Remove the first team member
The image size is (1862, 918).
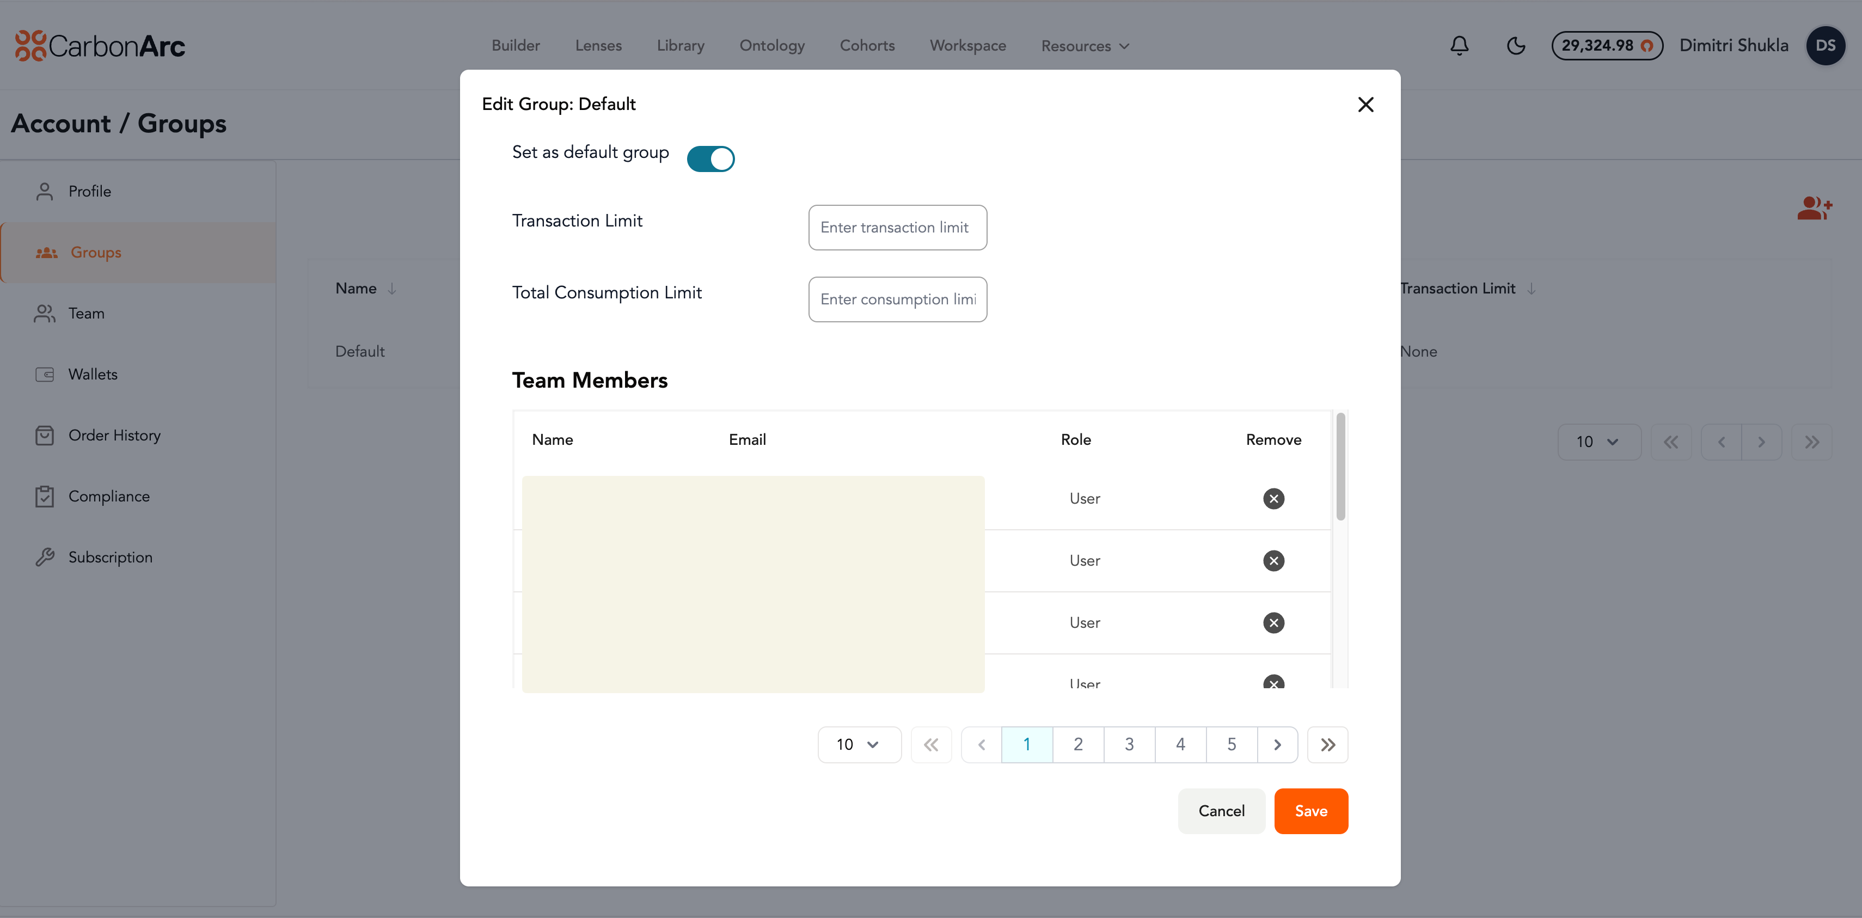(x=1273, y=499)
